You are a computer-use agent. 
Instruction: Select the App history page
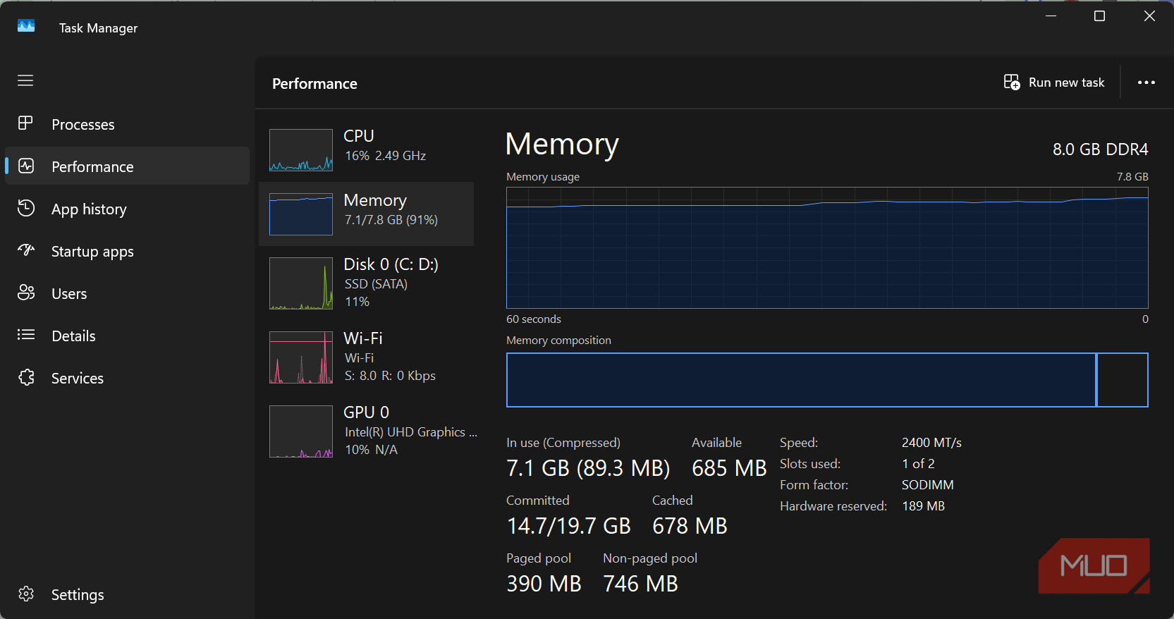[x=127, y=209]
